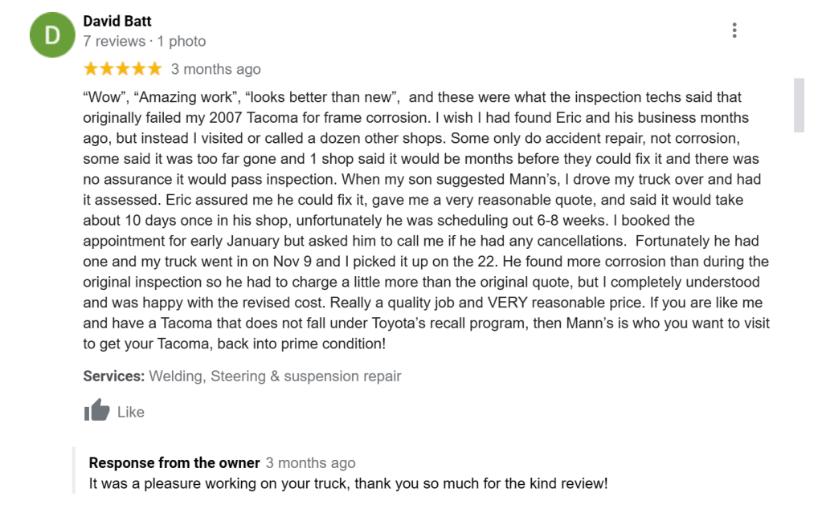Open the three-dot review options menu
The width and height of the screenshot is (822, 525).
coord(734,31)
